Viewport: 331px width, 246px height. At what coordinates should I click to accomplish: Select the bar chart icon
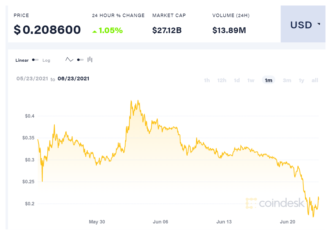[90, 60]
